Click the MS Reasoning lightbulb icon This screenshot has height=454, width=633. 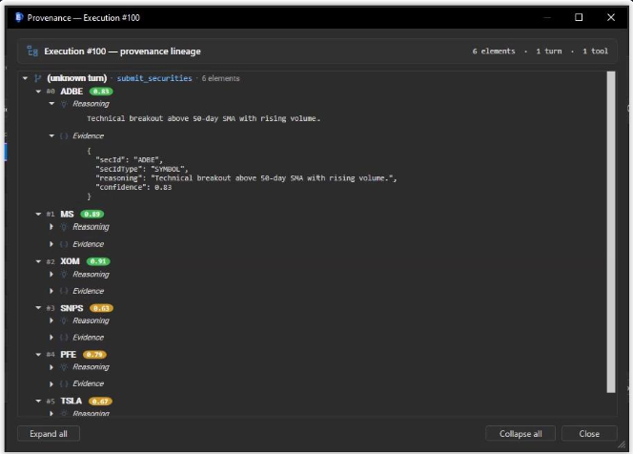64,227
